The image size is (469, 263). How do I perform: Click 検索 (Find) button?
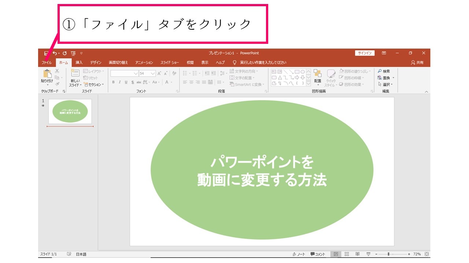pyautogui.click(x=384, y=71)
